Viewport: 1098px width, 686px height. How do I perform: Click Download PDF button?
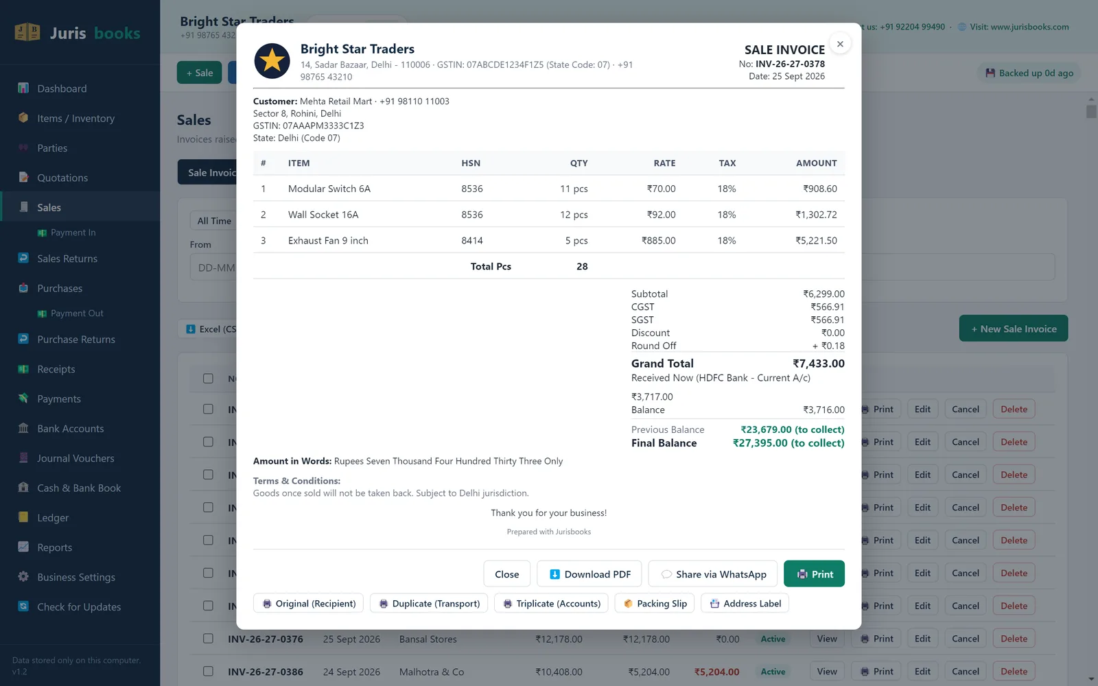pyautogui.click(x=589, y=574)
